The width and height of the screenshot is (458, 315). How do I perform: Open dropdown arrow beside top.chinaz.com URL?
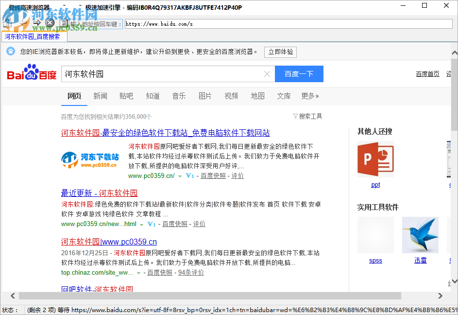click(x=138, y=273)
